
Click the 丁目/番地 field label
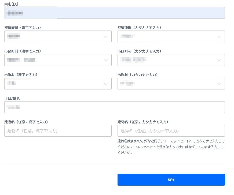coord(12,98)
